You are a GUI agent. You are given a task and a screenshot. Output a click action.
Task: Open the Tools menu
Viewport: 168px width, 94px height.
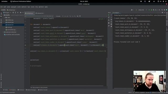pos(33,7)
